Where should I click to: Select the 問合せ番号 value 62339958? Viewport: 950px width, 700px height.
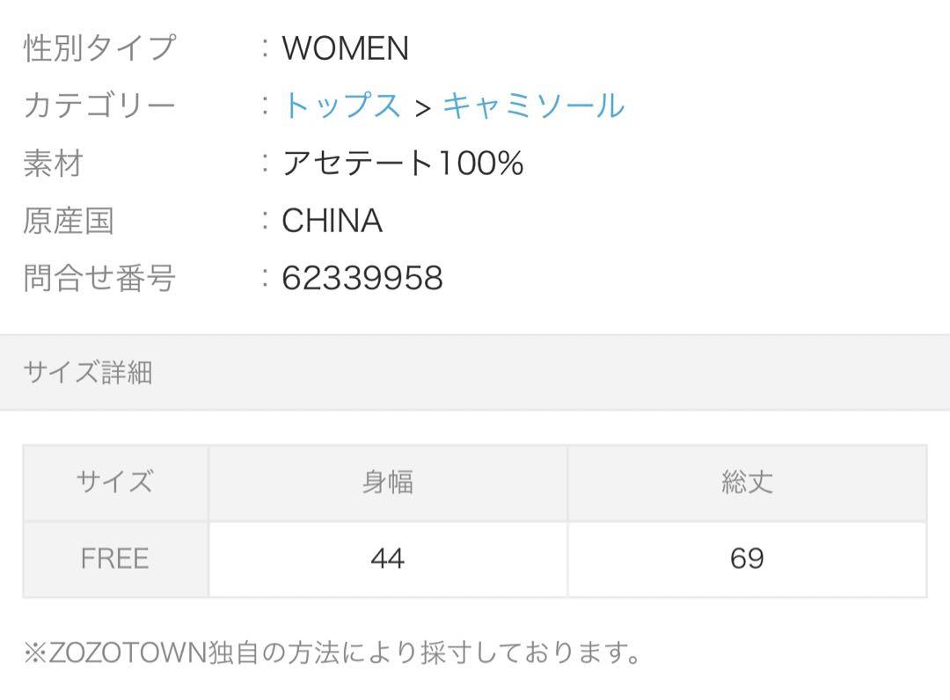[362, 278]
